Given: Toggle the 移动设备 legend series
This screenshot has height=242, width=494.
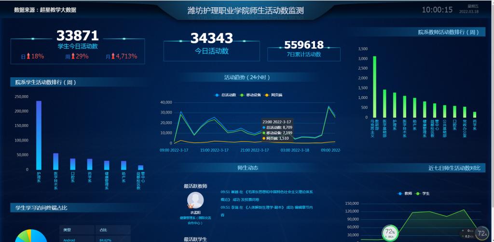Looking at the screenshot, I should (x=250, y=95).
